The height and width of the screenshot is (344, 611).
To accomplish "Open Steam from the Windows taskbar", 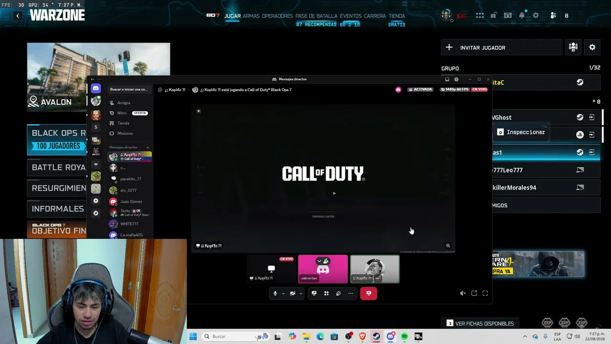I will [x=376, y=336].
